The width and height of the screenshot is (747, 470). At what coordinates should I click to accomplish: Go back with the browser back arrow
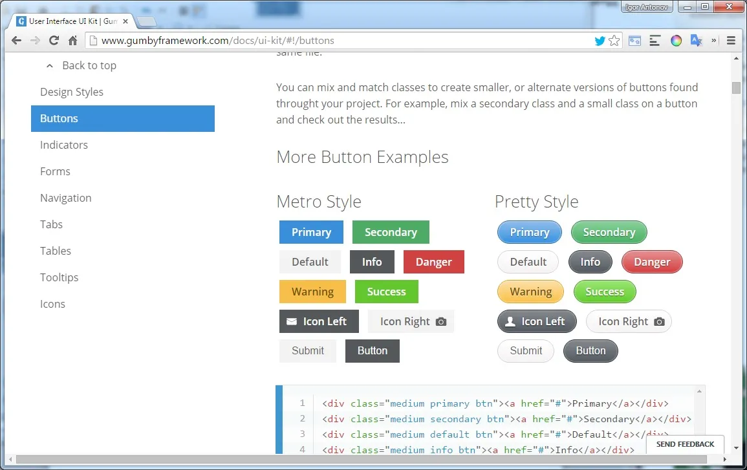pyautogui.click(x=16, y=41)
